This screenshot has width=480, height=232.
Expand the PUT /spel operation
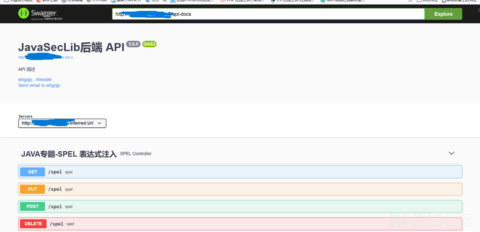pyautogui.click(x=240, y=189)
